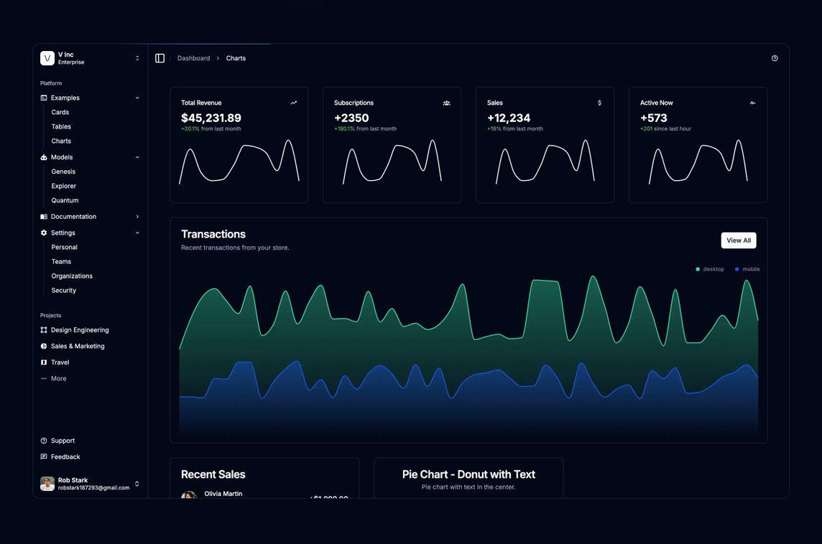Open Organizations settings
The width and height of the screenshot is (822, 544).
coord(72,276)
